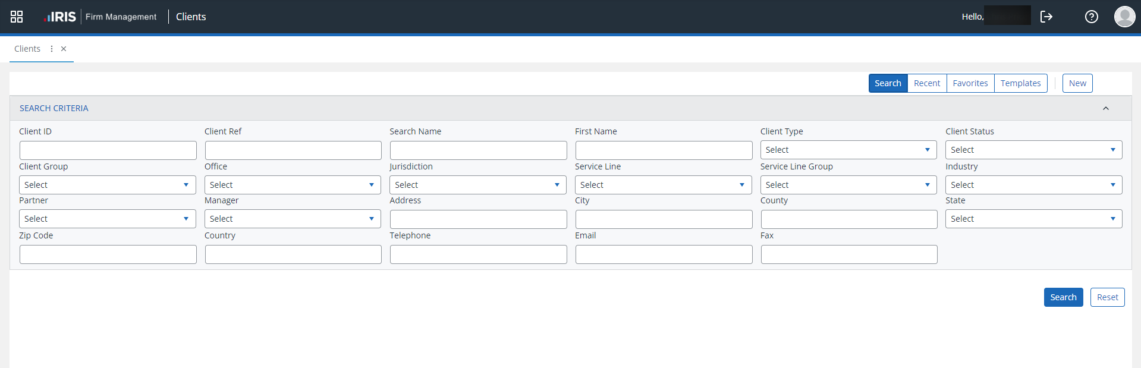This screenshot has height=368, width=1141.
Task: Open Clients tab options menu dots
Action: (x=52, y=49)
